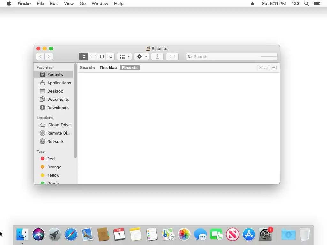Open the Apple menu

(9, 4)
